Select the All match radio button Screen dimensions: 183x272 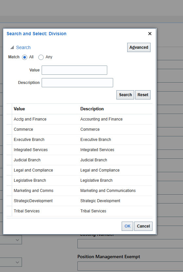(25, 57)
